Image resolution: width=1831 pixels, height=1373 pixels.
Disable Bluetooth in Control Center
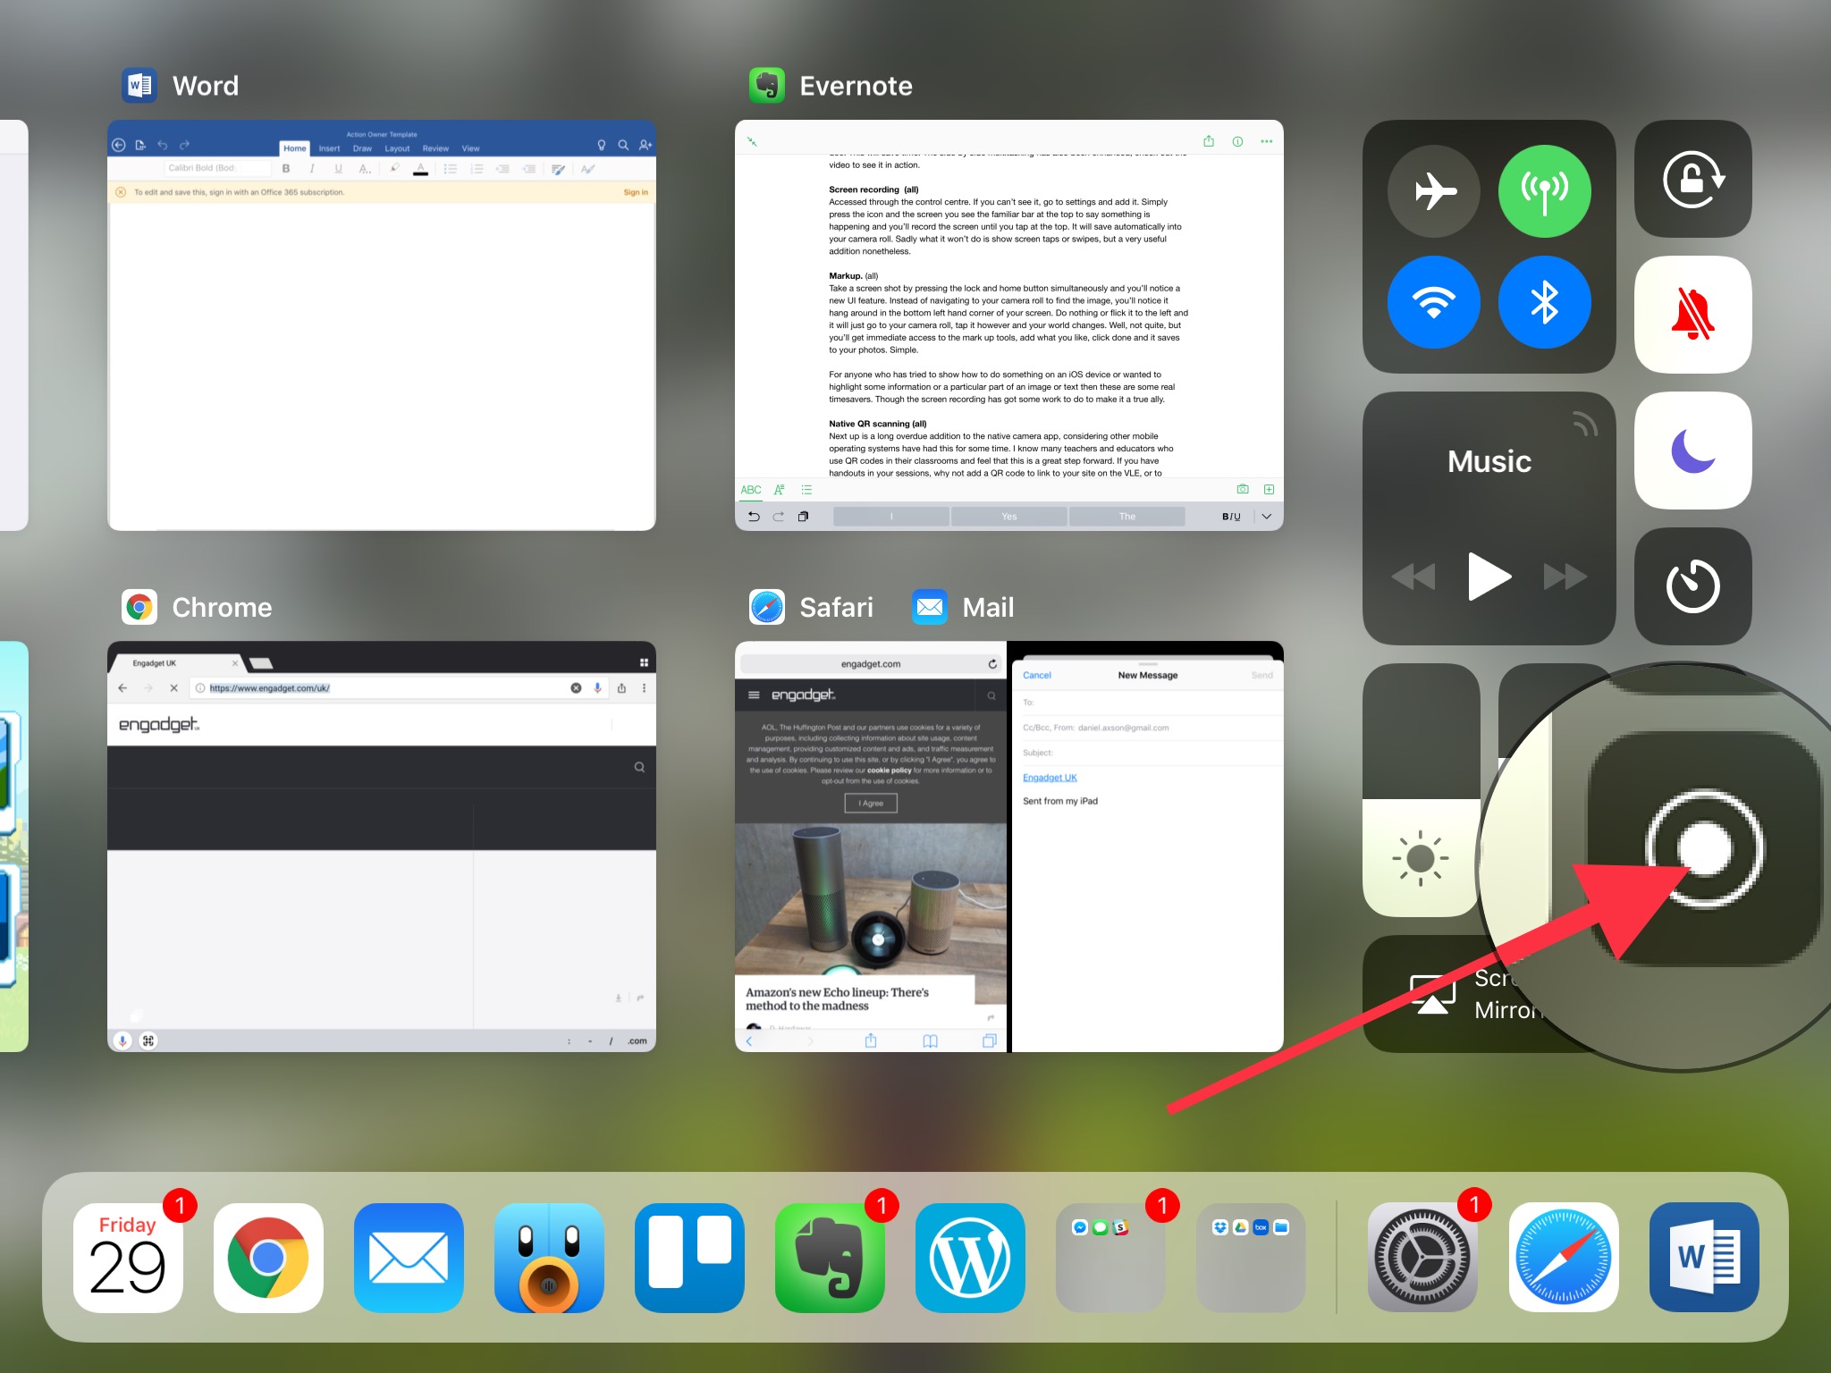1545,302
